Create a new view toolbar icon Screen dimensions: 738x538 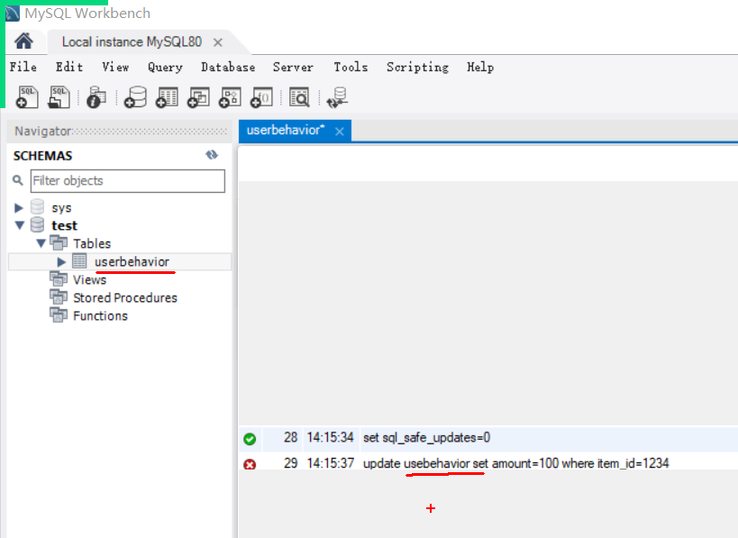point(198,97)
